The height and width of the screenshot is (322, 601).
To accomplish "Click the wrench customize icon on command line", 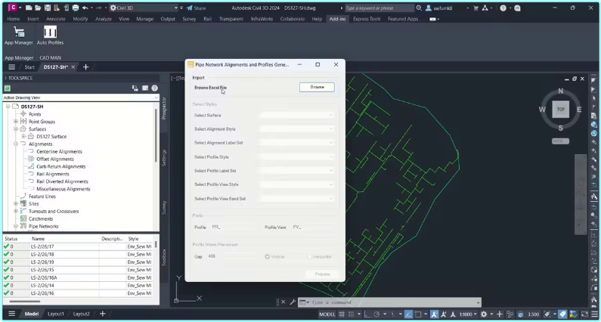I will 293,302.
